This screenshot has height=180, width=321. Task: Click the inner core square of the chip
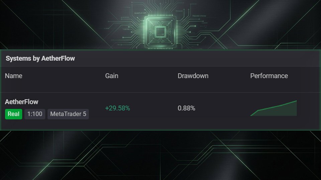point(160,32)
